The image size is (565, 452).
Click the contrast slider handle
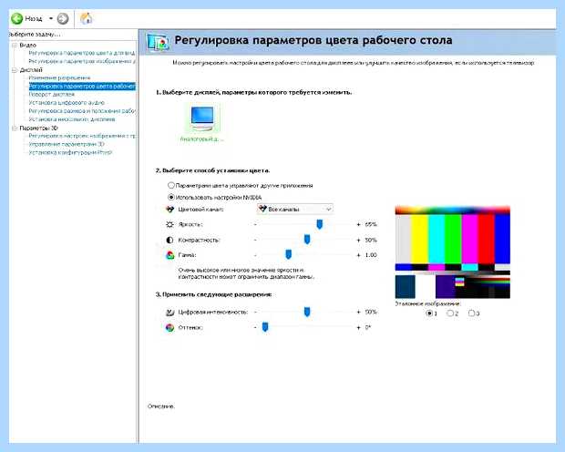(307, 240)
